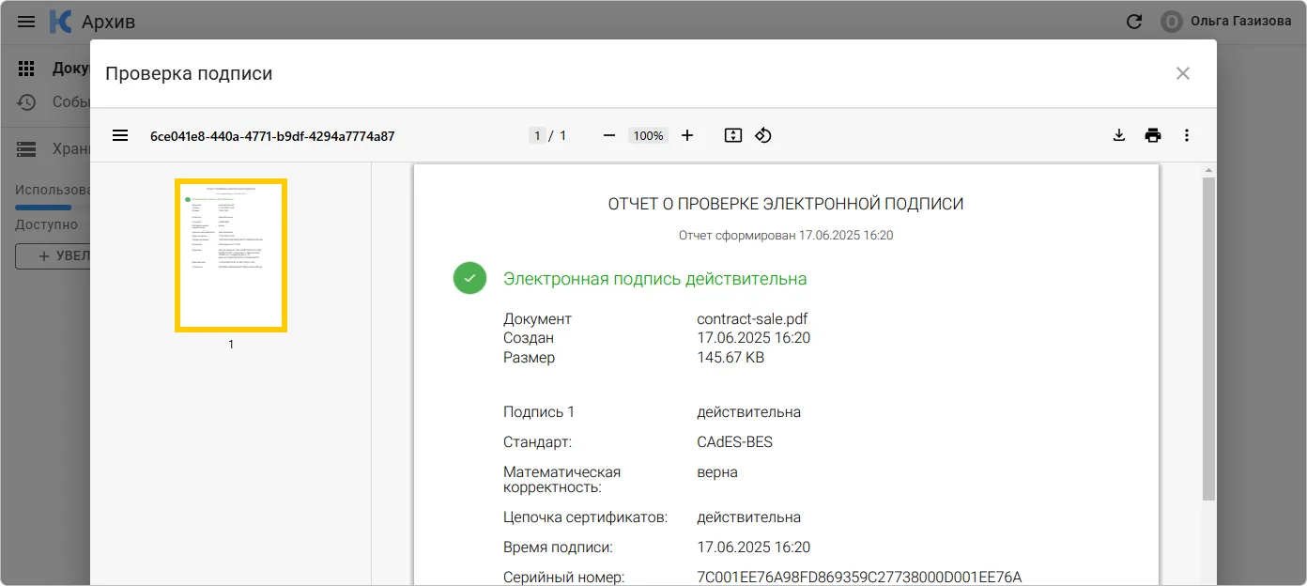Click the page number input field
This screenshot has height=586, width=1307.
pyautogui.click(x=537, y=135)
